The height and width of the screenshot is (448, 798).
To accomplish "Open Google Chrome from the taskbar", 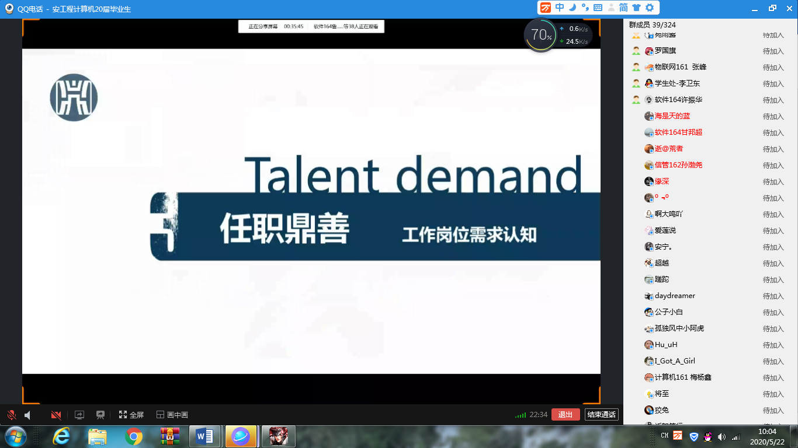I will tap(134, 436).
